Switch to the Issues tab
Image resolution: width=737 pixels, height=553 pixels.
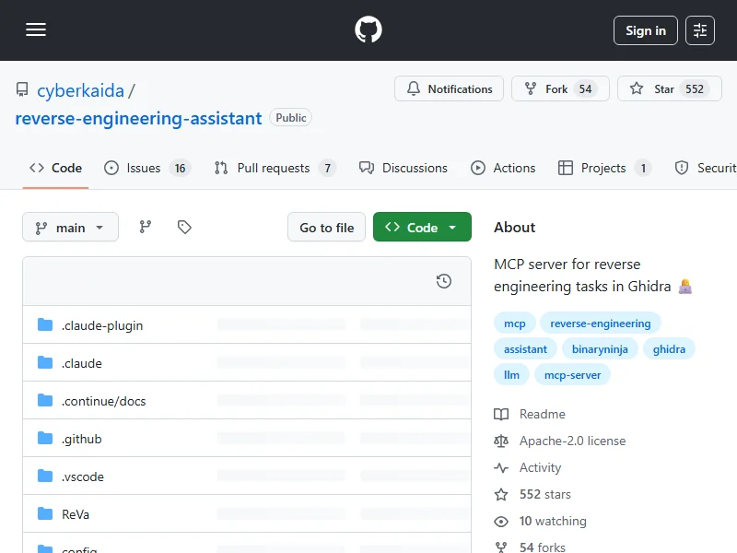[x=143, y=168]
